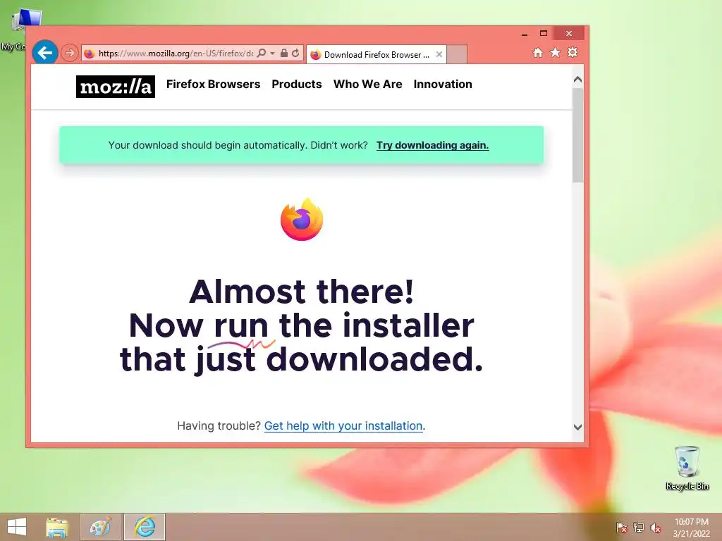Screen dimensions: 722x541
Task: Open the address bar autocomplete dropdown arrow
Action: pos(272,54)
